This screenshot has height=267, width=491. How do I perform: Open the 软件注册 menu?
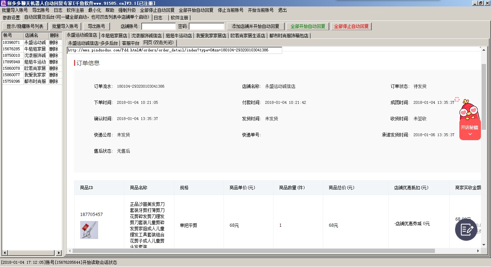point(75,10)
